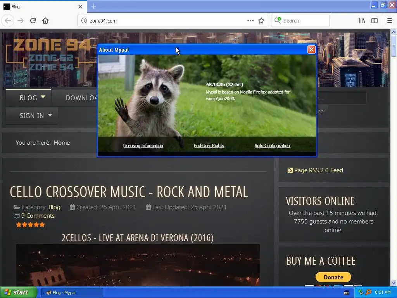Open the hamburger application menu
Screen dimensions: 397x298
click(390, 21)
